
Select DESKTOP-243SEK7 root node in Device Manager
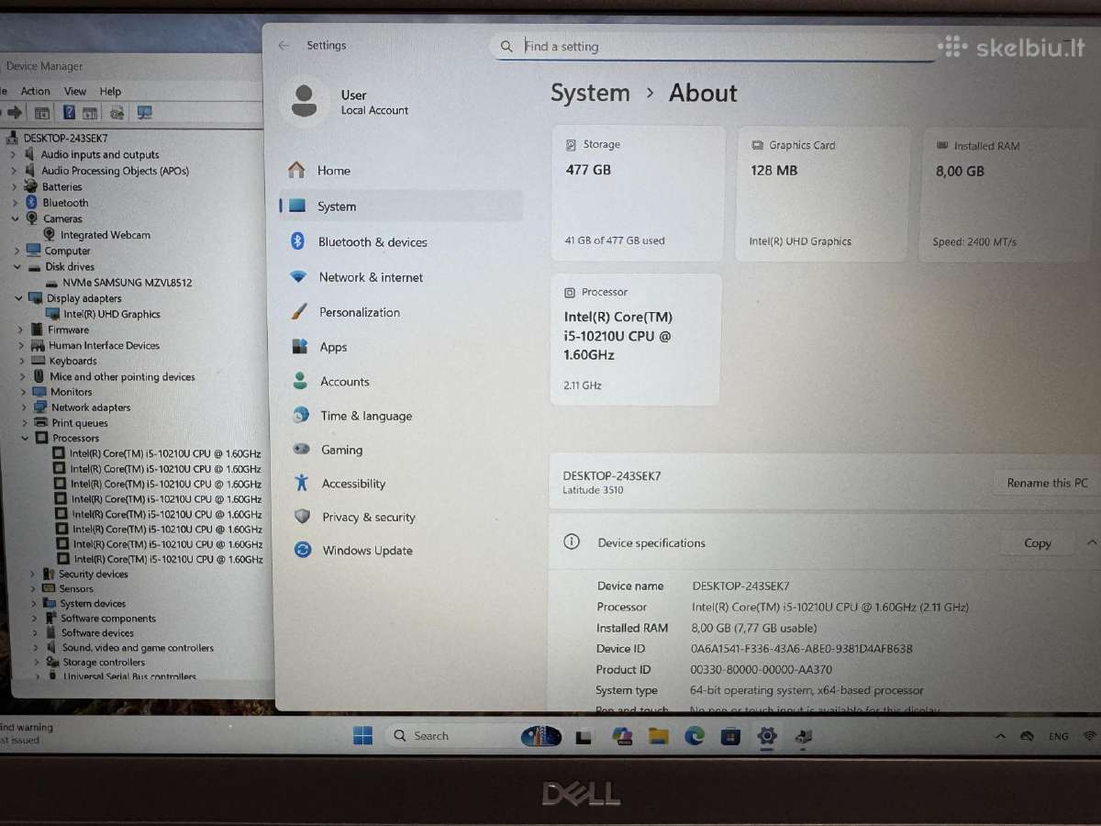point(65,139)
